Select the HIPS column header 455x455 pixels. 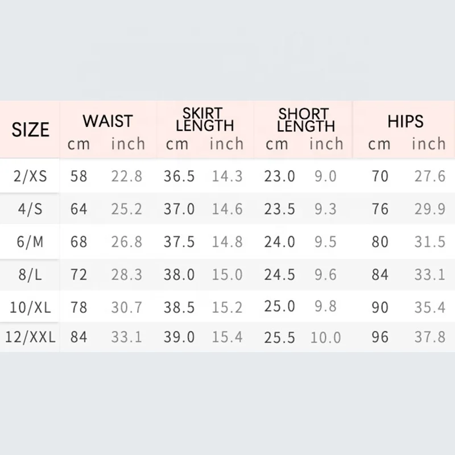point(406,121)
